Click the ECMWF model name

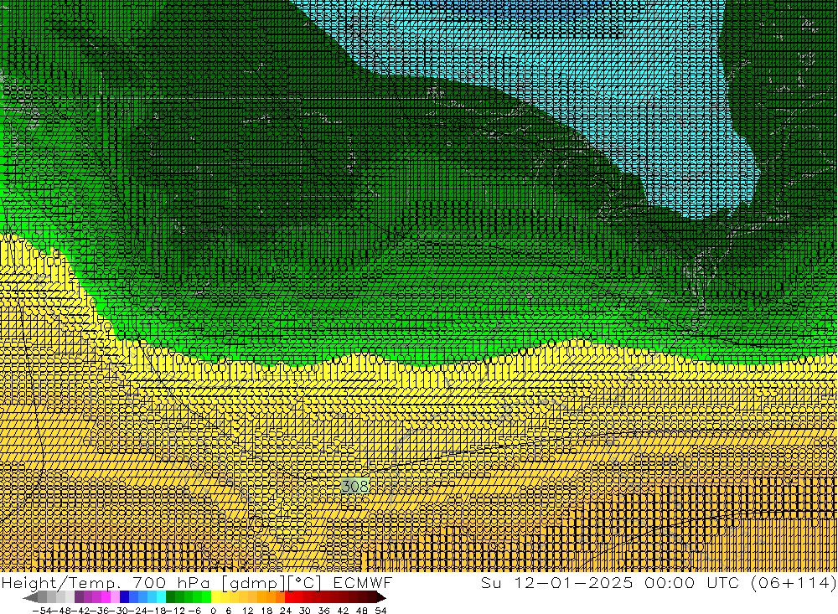[x=362, y=582]
